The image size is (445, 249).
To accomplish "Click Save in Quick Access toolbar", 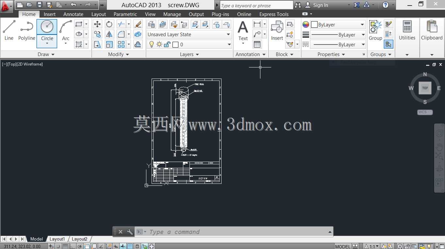I will pyautogui.click(x=40, y=5).
